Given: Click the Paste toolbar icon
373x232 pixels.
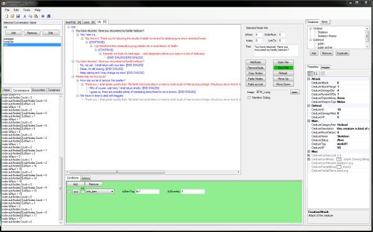Looking at the screenshot, I should click(x=36, y=16).
